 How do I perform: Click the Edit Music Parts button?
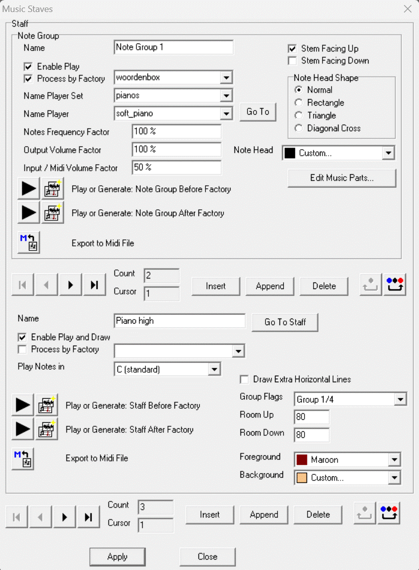(x=341, y=178)
